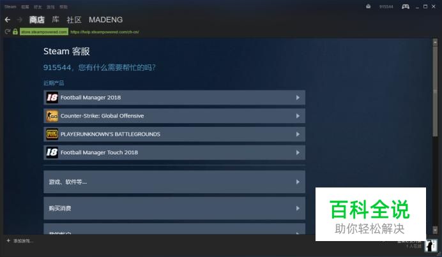Click the PLAYERUNKNOWN'S BATTLEGROUNDS game icon
Viewport: 442px width, 257px height.
pyautogui.click(x=52, y=134)
